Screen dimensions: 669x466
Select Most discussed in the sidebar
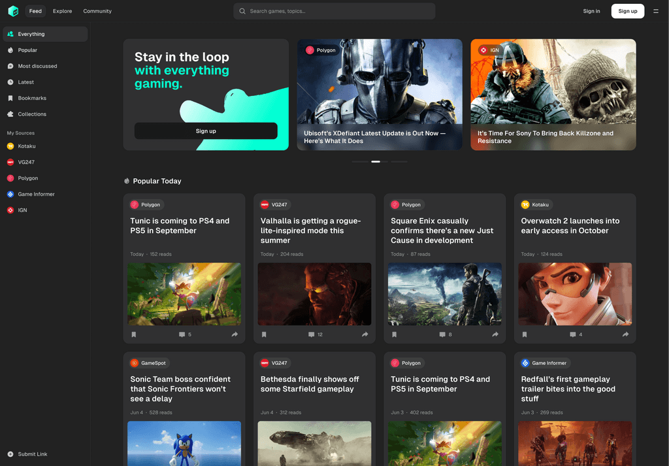[45, 66]
